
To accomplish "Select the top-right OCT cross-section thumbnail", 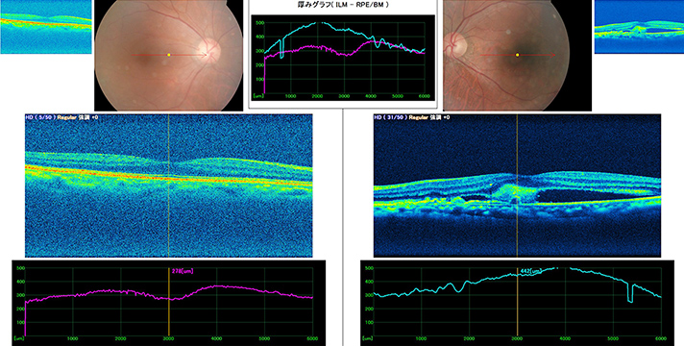I will [639, 27].
